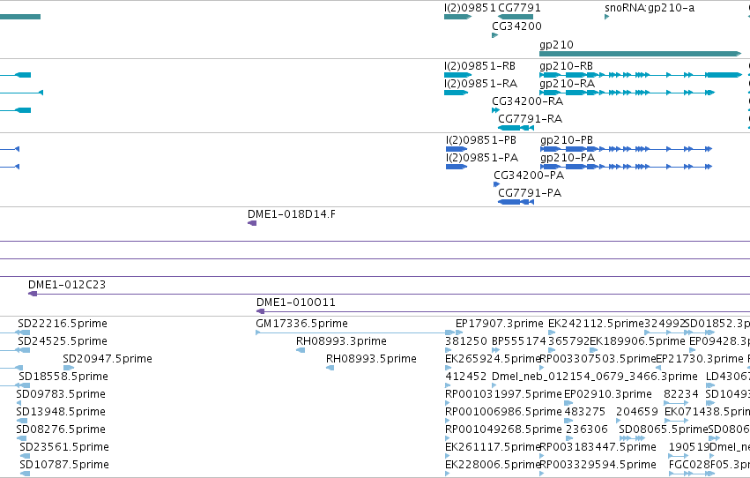Select the gp210-PA protein label

[x=568, y=157]
